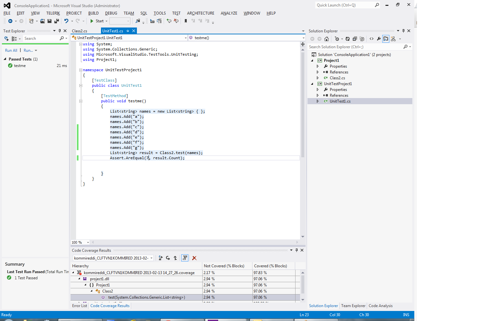The width and height of the screenshot is (502, 321).
Task: Collapse the Passed Tests group
Action: (5, 59)
